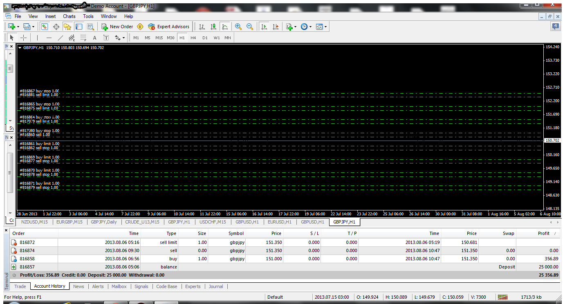Viewport: 565px width, 304px height.
Task: Select order 816858 row
Action: click(x=285, y=259)
